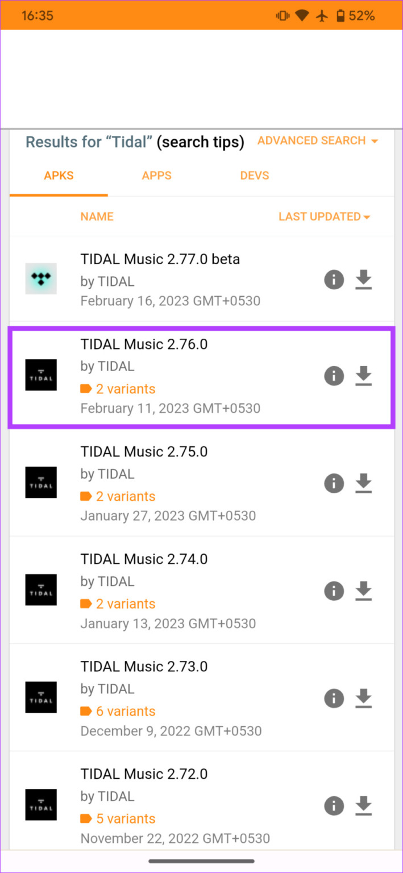Expand the Advanced Search dropdown
Screen dimensions: 403x873
[x=317, y=140]
